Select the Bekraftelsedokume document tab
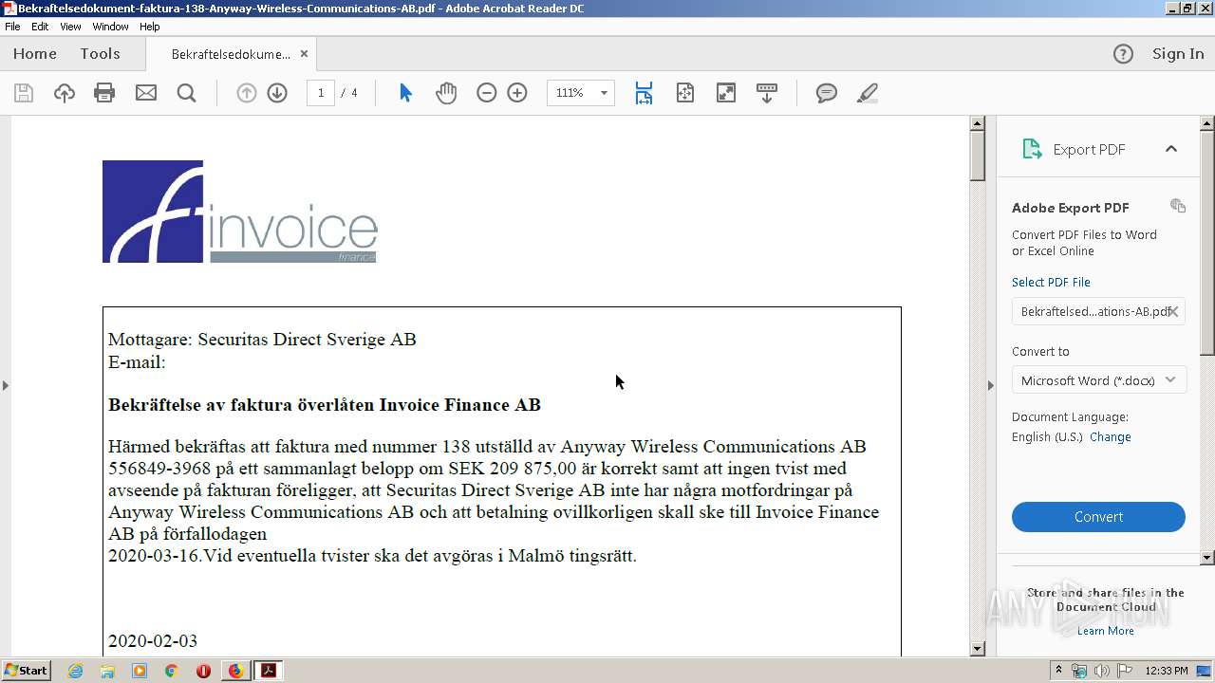The width and height of the screenshot is (1215, 683). 231,54
